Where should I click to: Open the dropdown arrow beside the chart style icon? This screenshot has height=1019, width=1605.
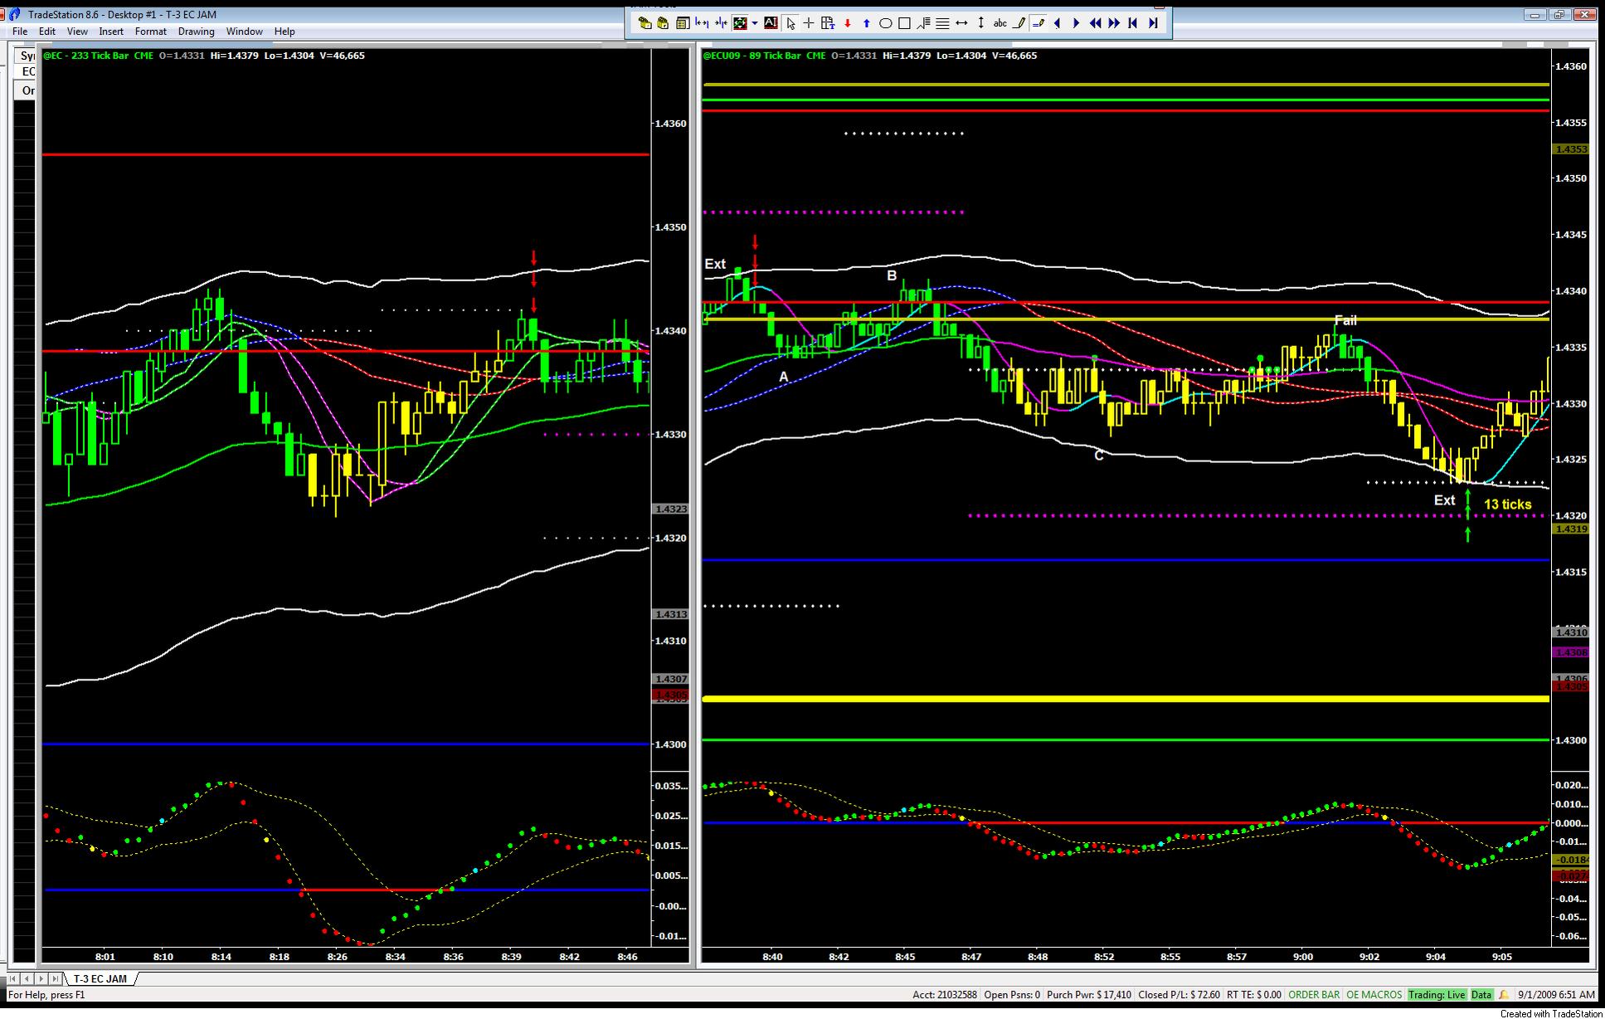point(754,23)
